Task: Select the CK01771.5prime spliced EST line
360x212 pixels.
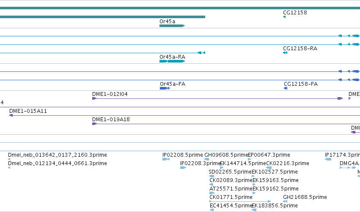Action: [240, 201]
